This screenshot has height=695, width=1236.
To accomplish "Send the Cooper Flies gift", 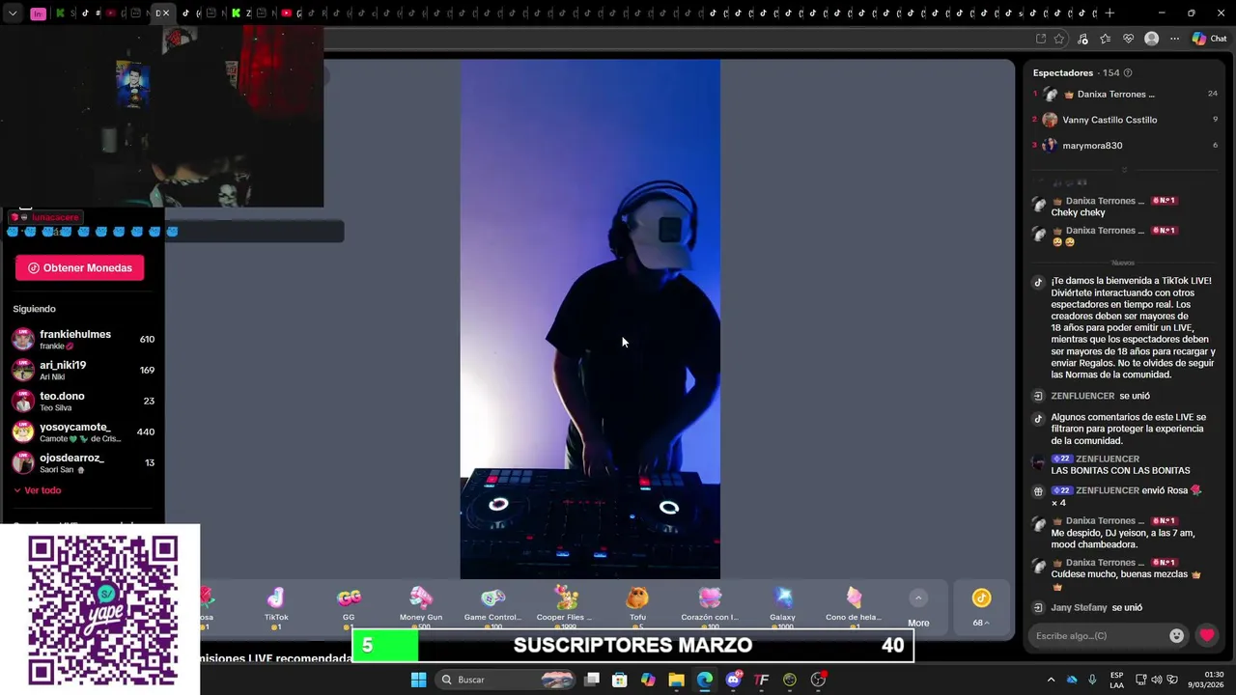I will point(565,606).
